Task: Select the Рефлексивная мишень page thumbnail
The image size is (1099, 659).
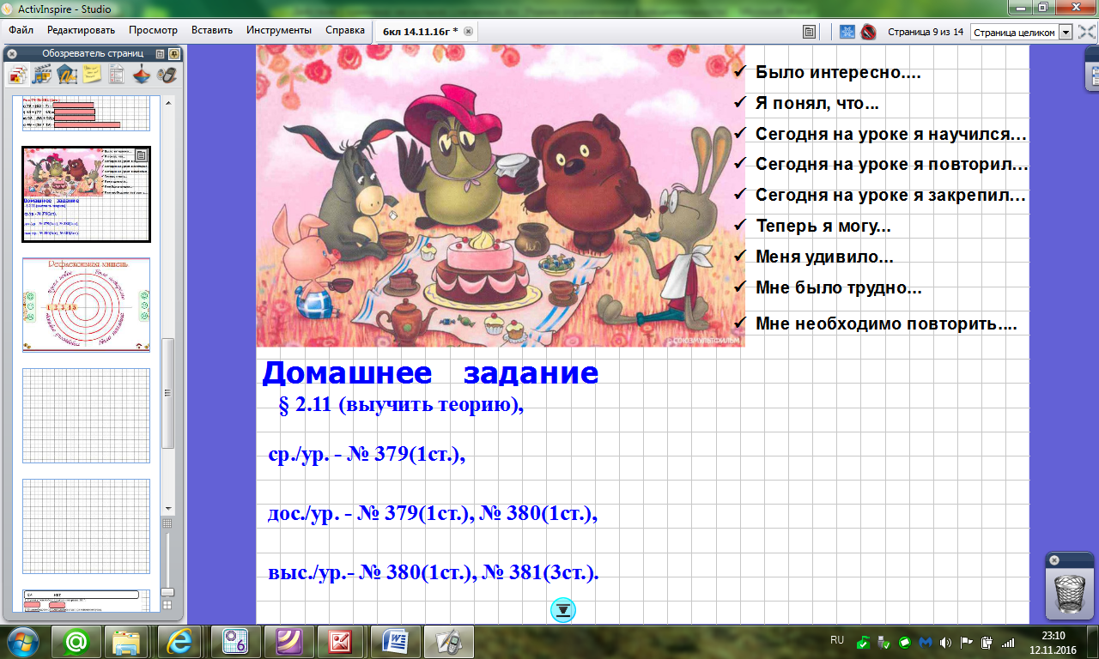Action: coord(86,305)
